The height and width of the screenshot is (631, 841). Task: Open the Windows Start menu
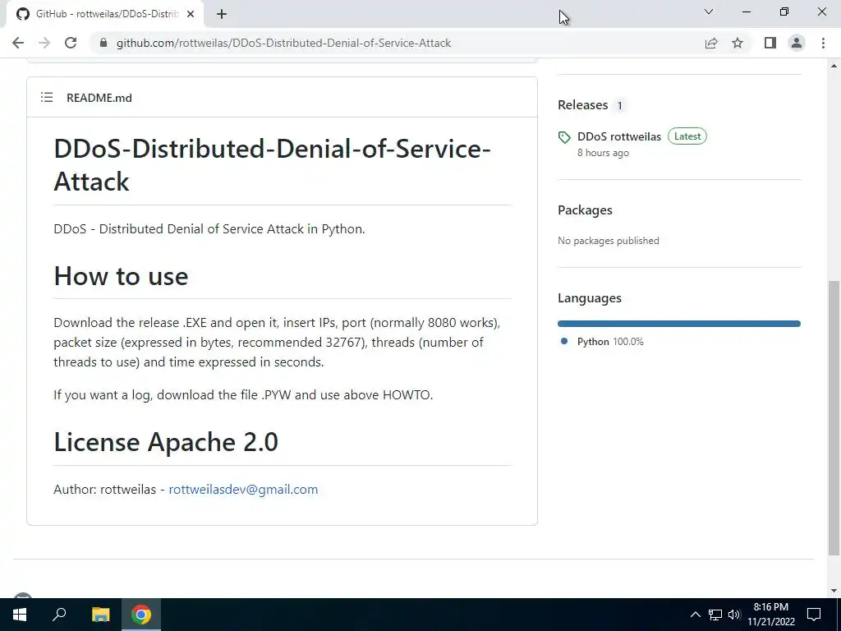click(x=20, y=615)
